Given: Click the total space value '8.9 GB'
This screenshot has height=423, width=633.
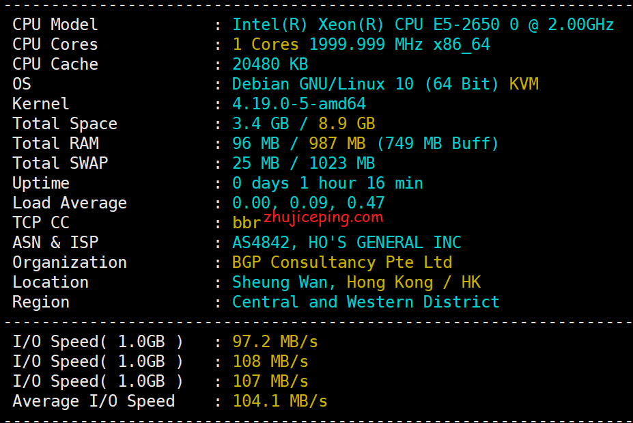Looking at the screenshot, I should point(347,124).
